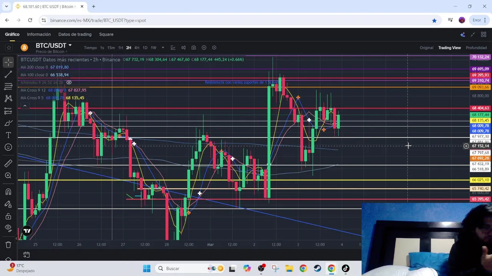Image resolution: width=492 pixels, height=276 pixels.
Task: Open chart settings hexagon icon
Action: (214, 48)
